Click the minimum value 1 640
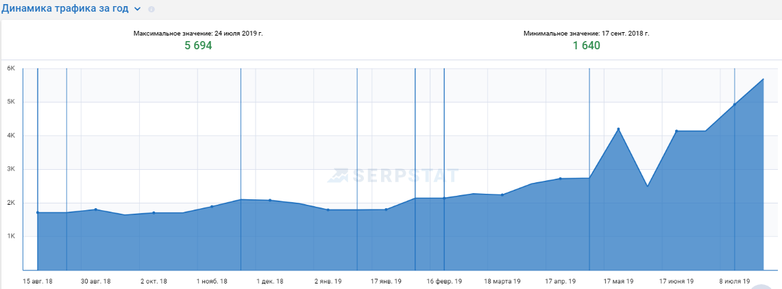Screen dimensions: 782x289 point(587,46)
